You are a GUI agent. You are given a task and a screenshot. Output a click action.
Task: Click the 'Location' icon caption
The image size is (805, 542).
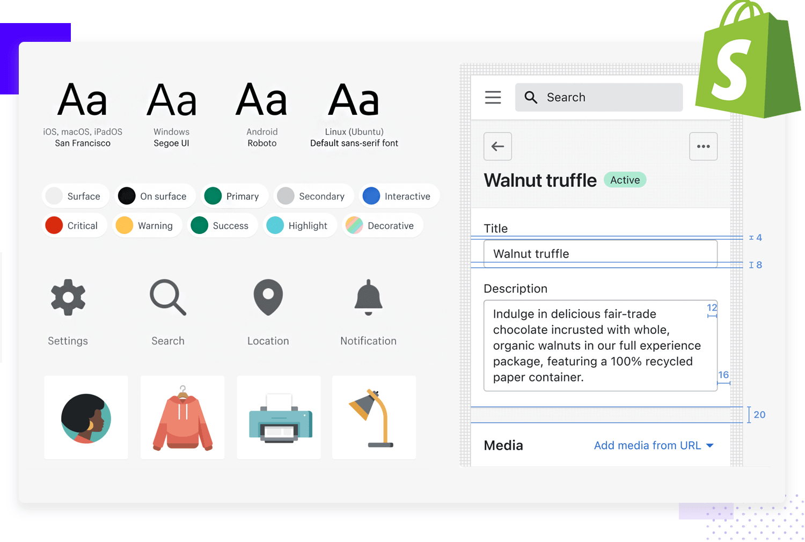pos(268,341)
